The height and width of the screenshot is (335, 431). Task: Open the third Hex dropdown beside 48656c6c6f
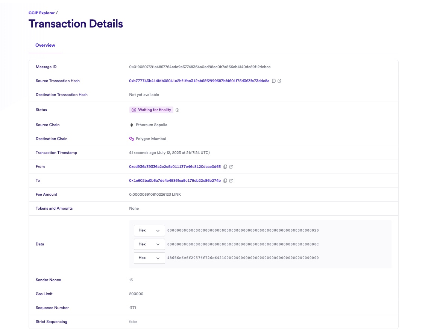tap(149, 258)
